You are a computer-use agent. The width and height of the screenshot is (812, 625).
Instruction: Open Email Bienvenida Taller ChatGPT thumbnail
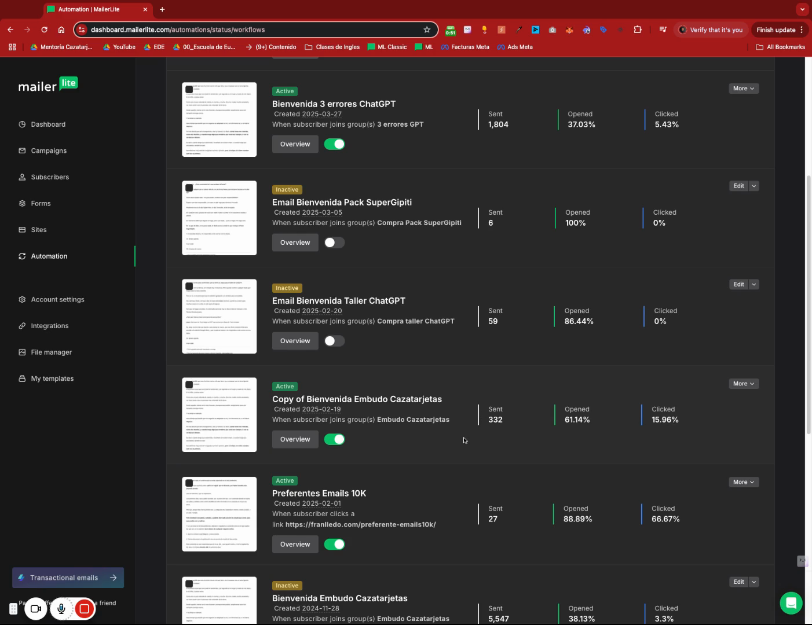[x=219, y=316]
